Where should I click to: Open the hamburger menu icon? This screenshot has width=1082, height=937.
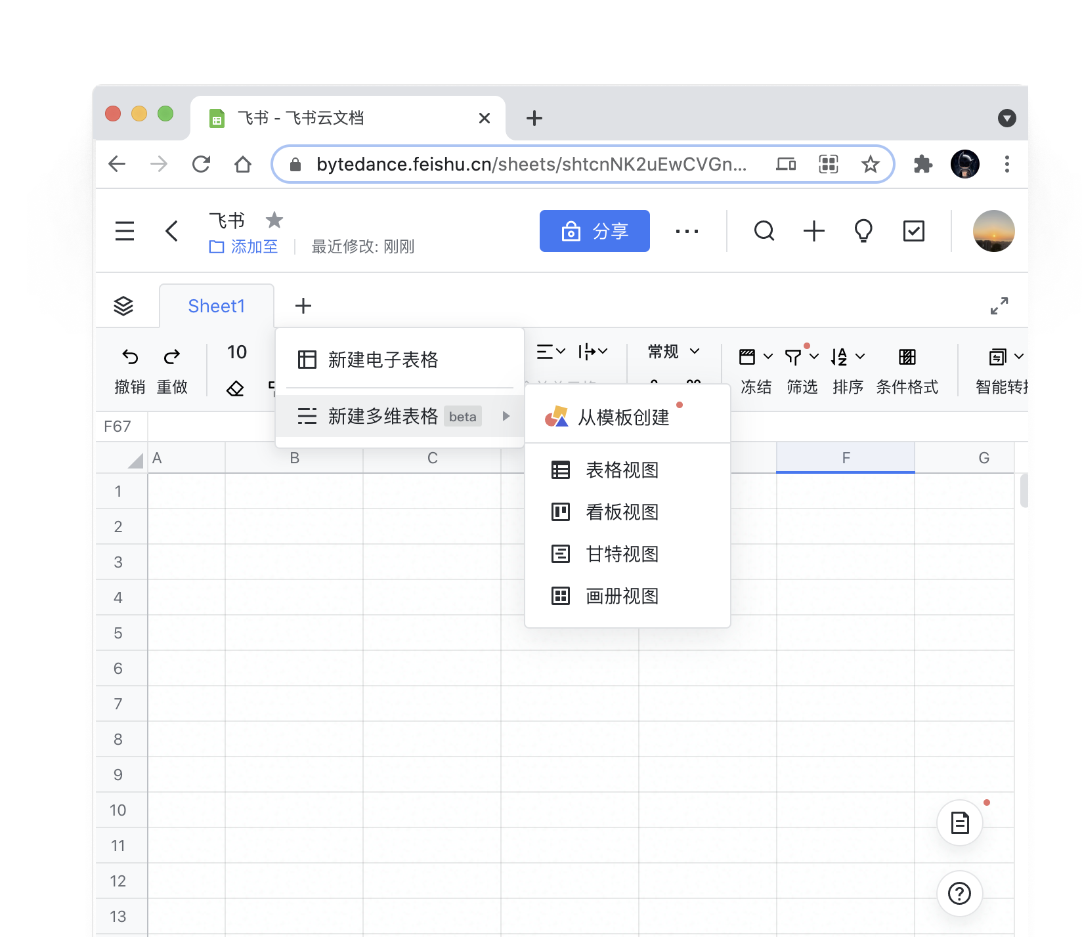[x=124, y=231]
